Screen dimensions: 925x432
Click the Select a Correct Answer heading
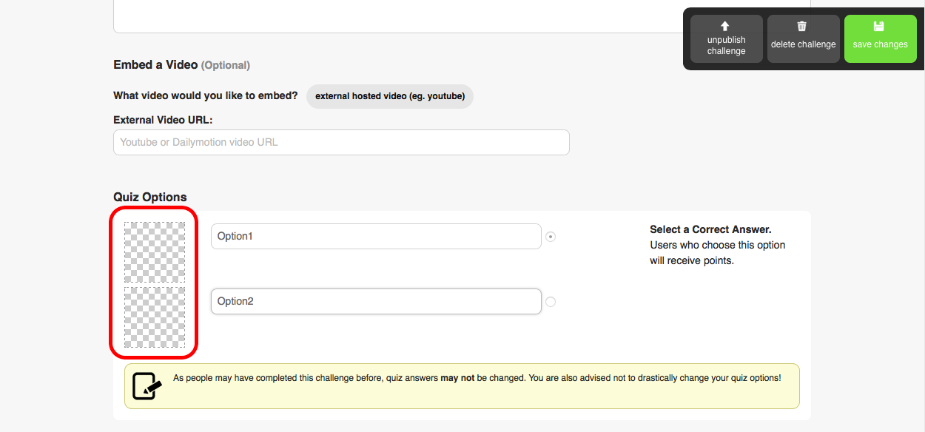710,229
